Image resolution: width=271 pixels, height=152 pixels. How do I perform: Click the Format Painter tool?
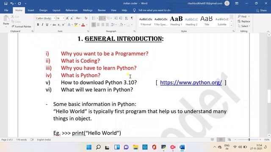point(21,26)
